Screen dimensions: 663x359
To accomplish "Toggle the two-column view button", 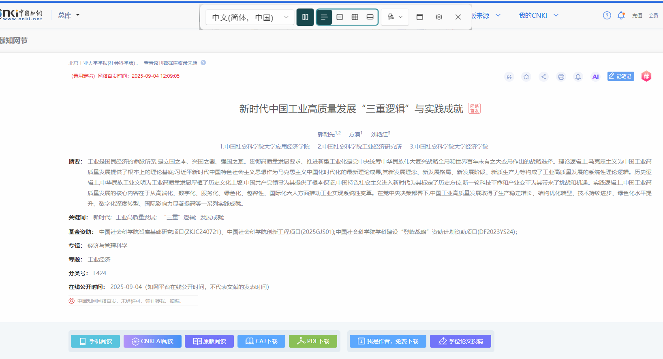I will (305, 17).
